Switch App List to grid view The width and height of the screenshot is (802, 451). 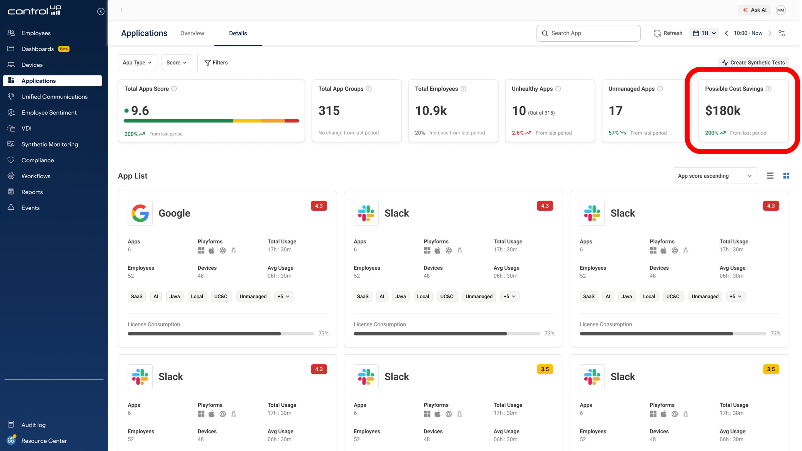click(x=786, y=176)
